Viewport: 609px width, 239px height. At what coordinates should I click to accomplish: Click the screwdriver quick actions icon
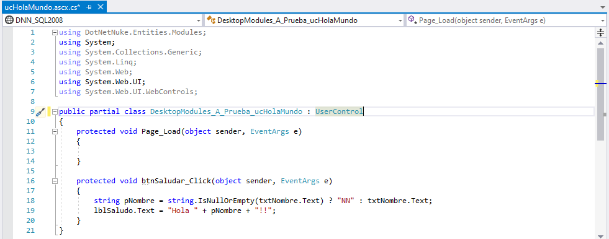[x=40, y=112]
